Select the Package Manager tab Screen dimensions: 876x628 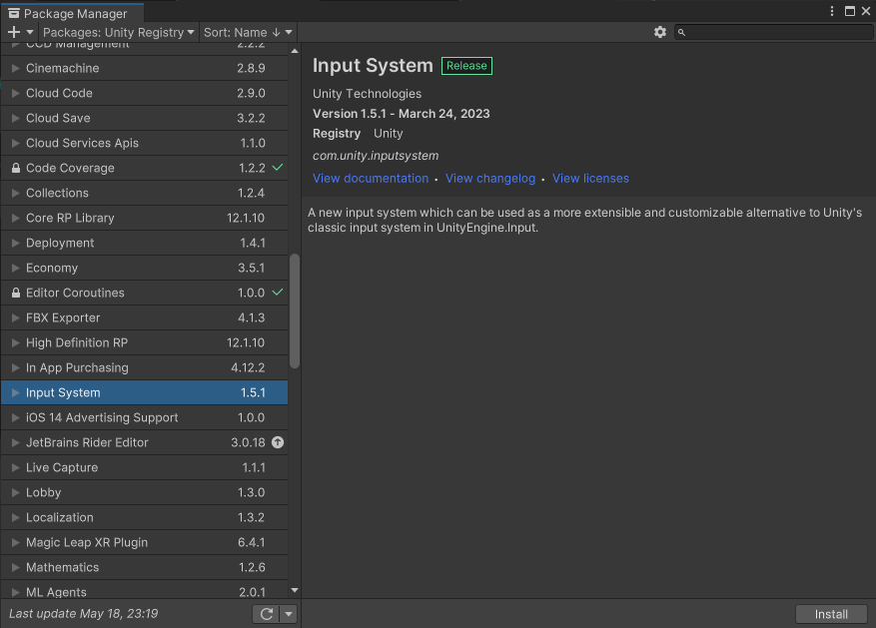[x=72, y=13]
